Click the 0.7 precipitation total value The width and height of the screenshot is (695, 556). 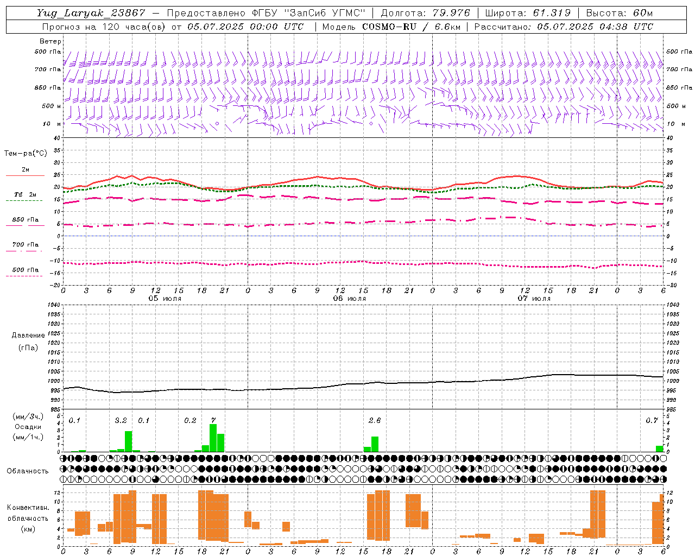click(x=652, y=421)
